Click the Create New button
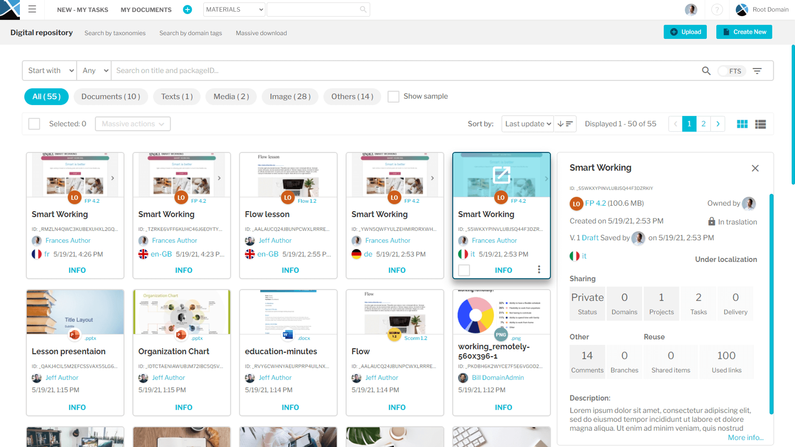The height and width of the screenshot is (447, 795). (x=744, y=31)
